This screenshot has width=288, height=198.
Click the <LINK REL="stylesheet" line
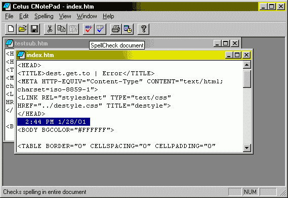(x=94, y=97)
